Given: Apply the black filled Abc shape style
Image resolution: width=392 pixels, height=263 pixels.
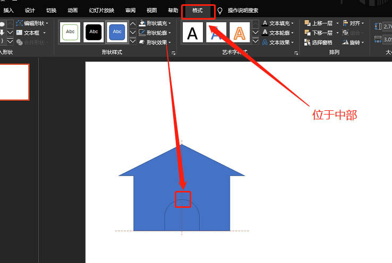Looking at the screenshot, I should 93,32.
